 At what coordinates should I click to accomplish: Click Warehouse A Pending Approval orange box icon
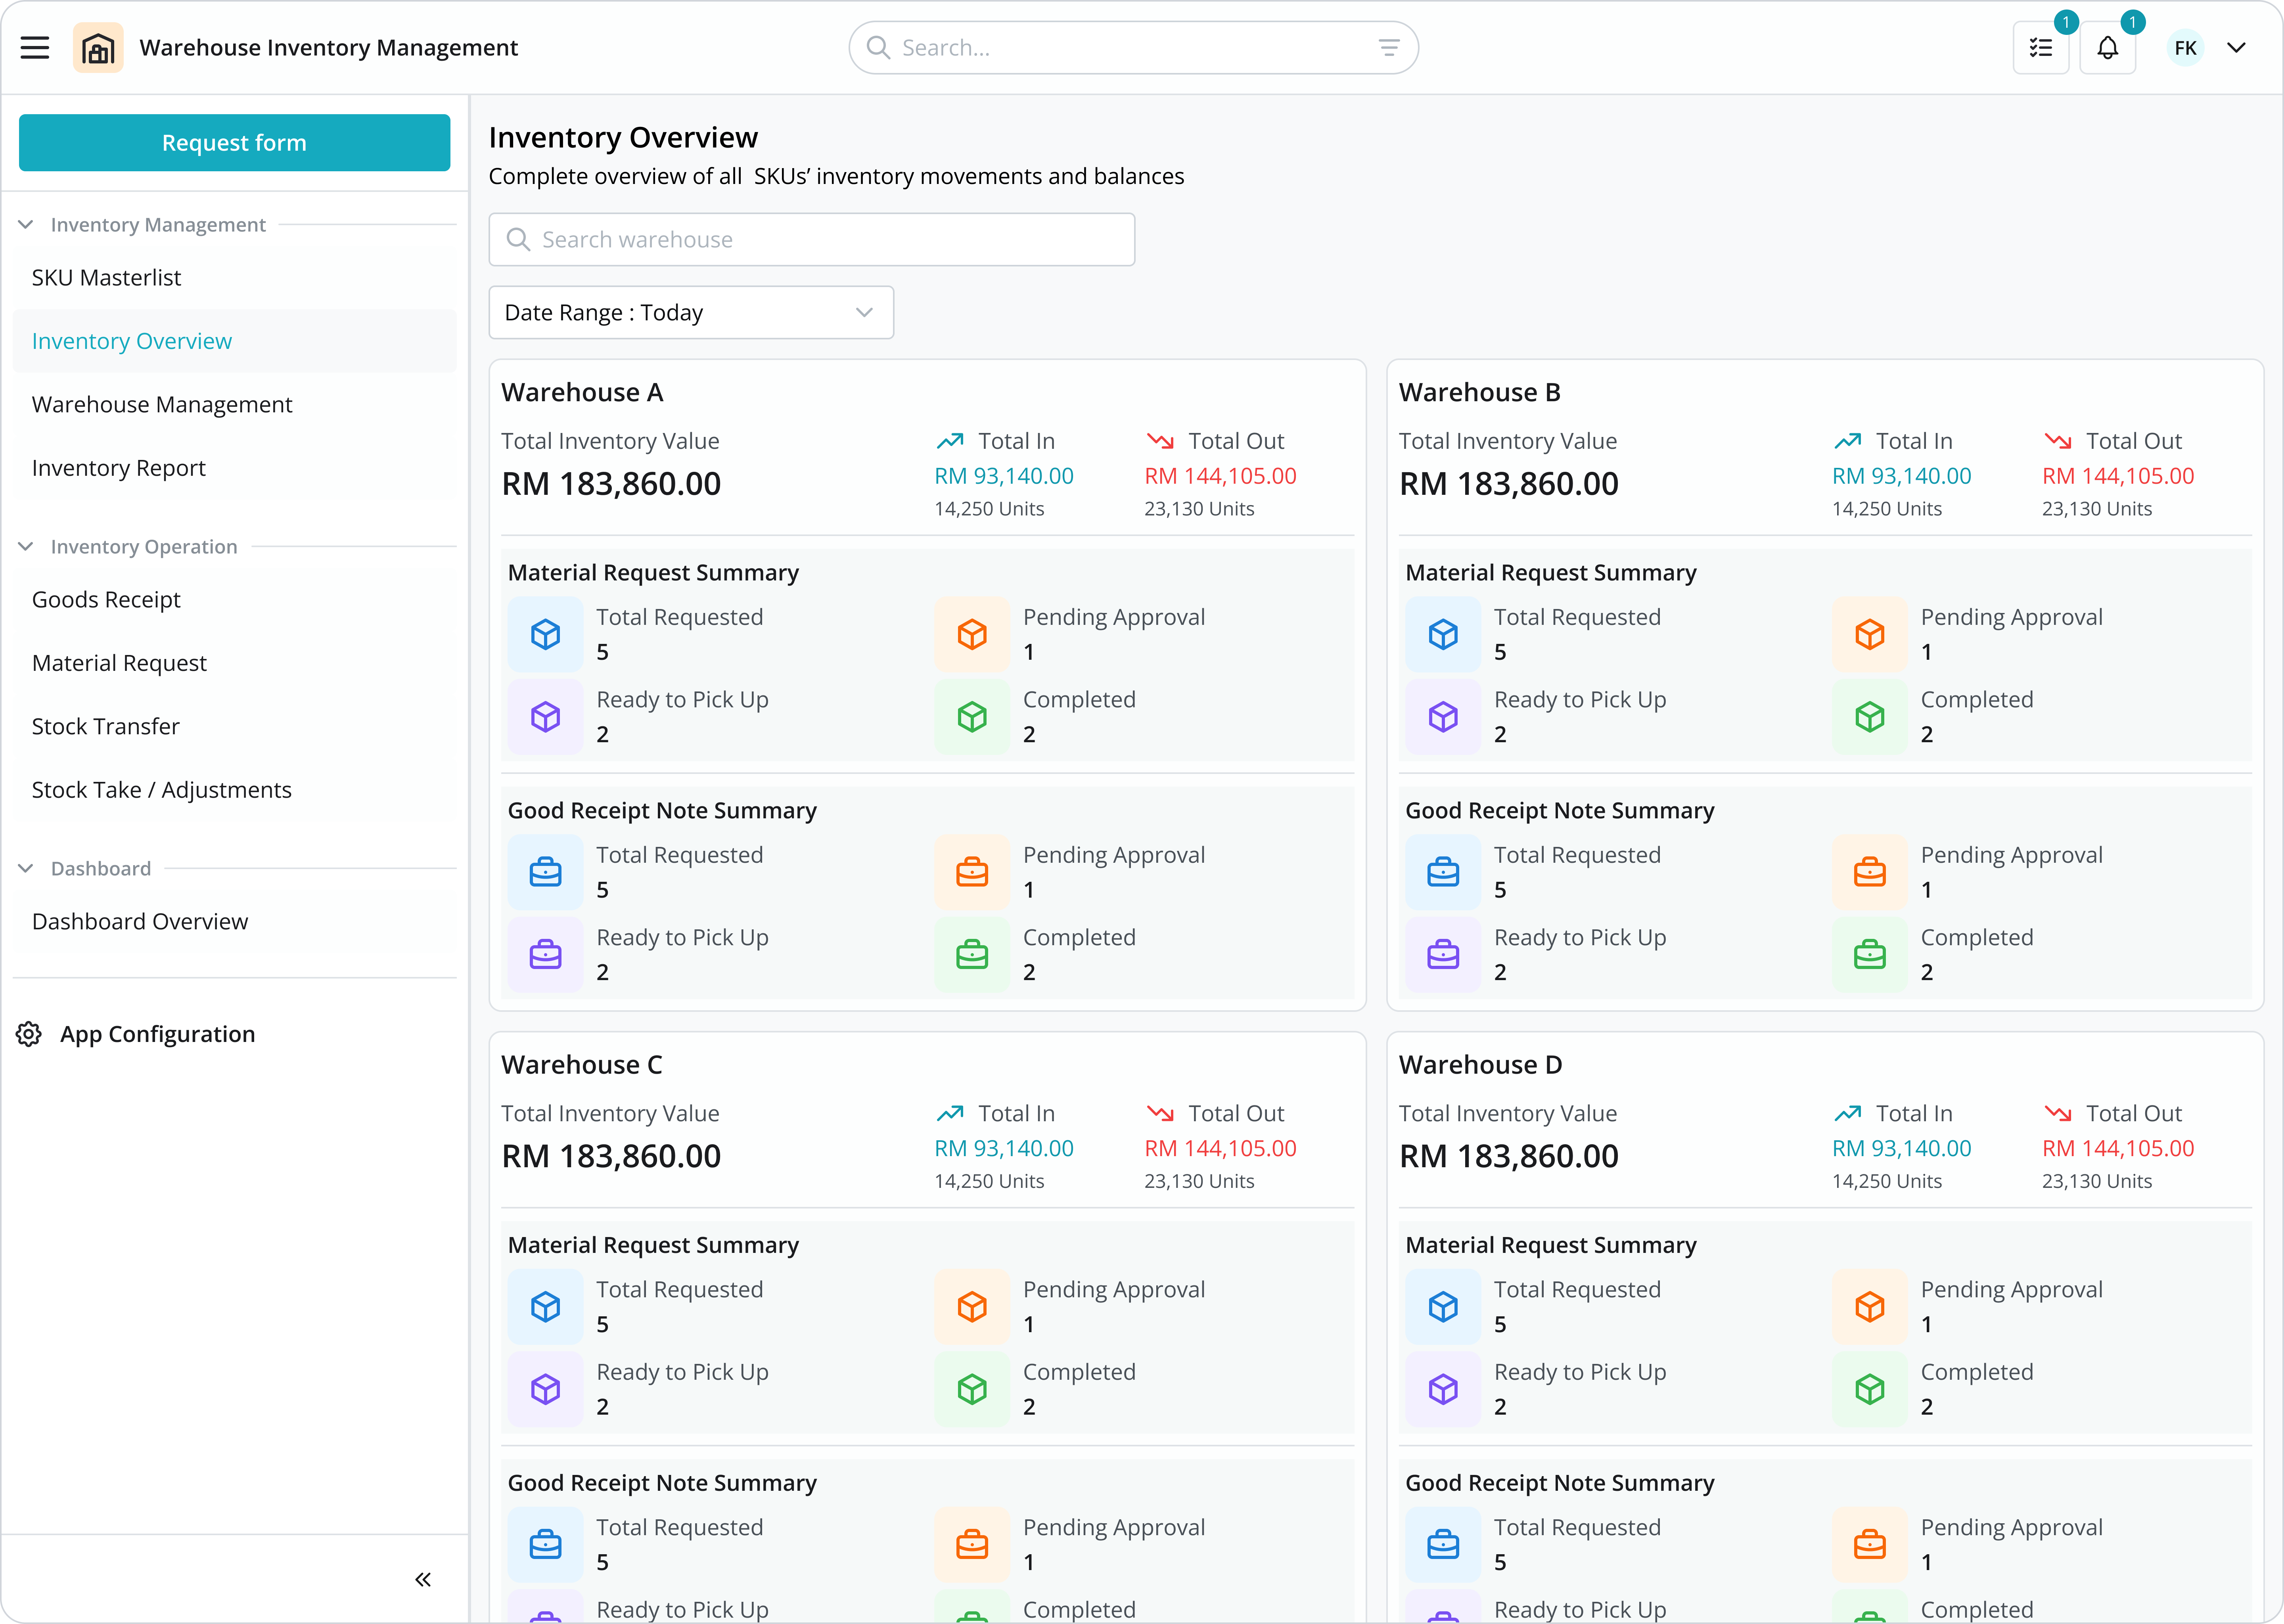972,634
